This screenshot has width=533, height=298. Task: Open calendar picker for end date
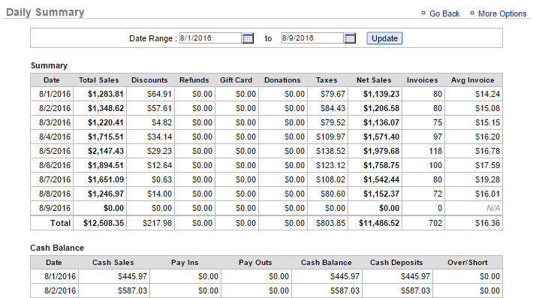[350, 38]
